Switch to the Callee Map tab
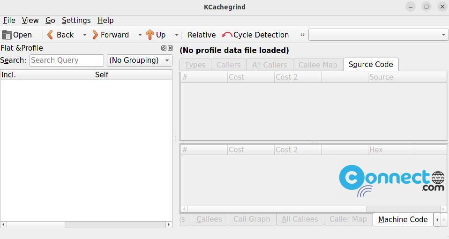Image resolution: width=449 pixels, height=239 pixels. click(x=318, y=65)
